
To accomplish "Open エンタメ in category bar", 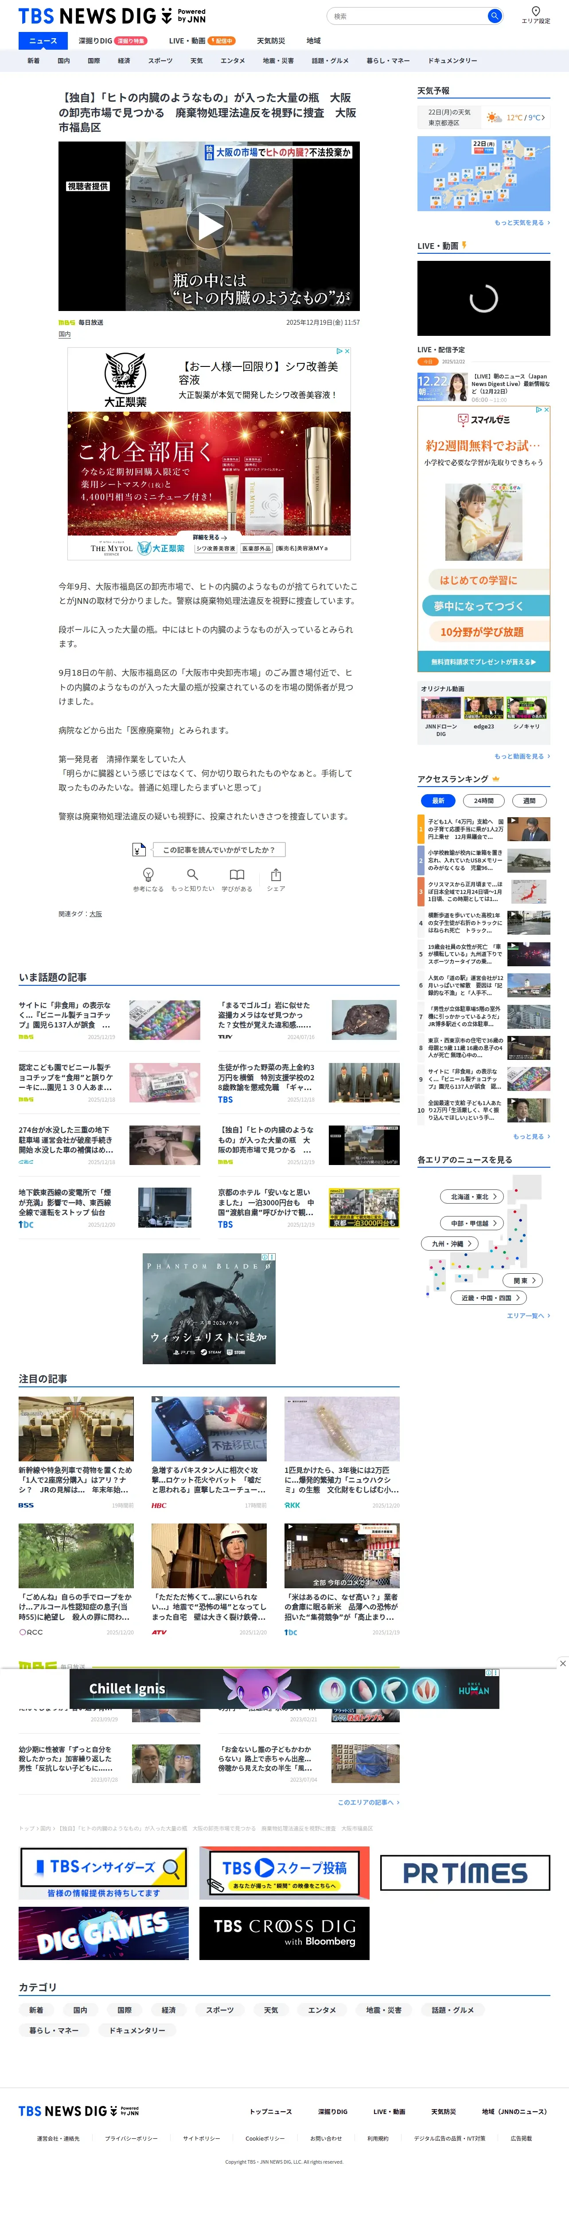I will click(x=233, y=60).
